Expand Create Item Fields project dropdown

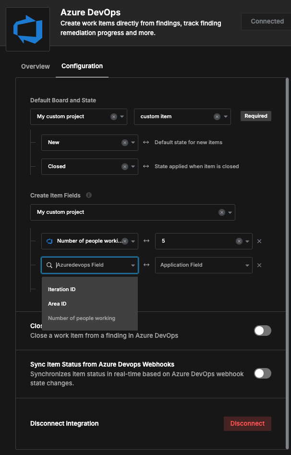(230, 212)
